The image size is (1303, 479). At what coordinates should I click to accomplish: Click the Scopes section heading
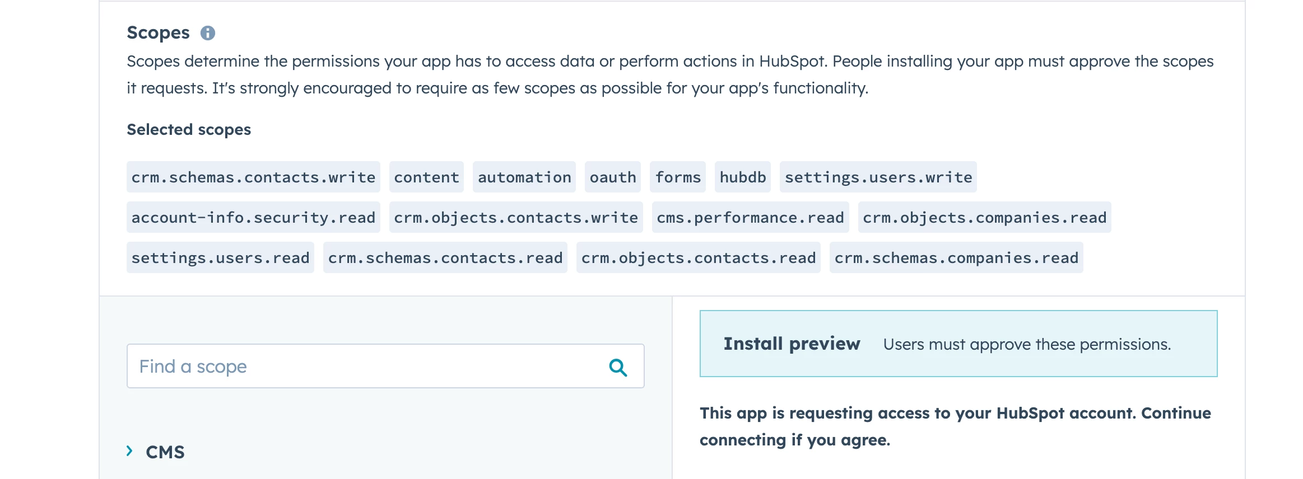pos(158,33)
